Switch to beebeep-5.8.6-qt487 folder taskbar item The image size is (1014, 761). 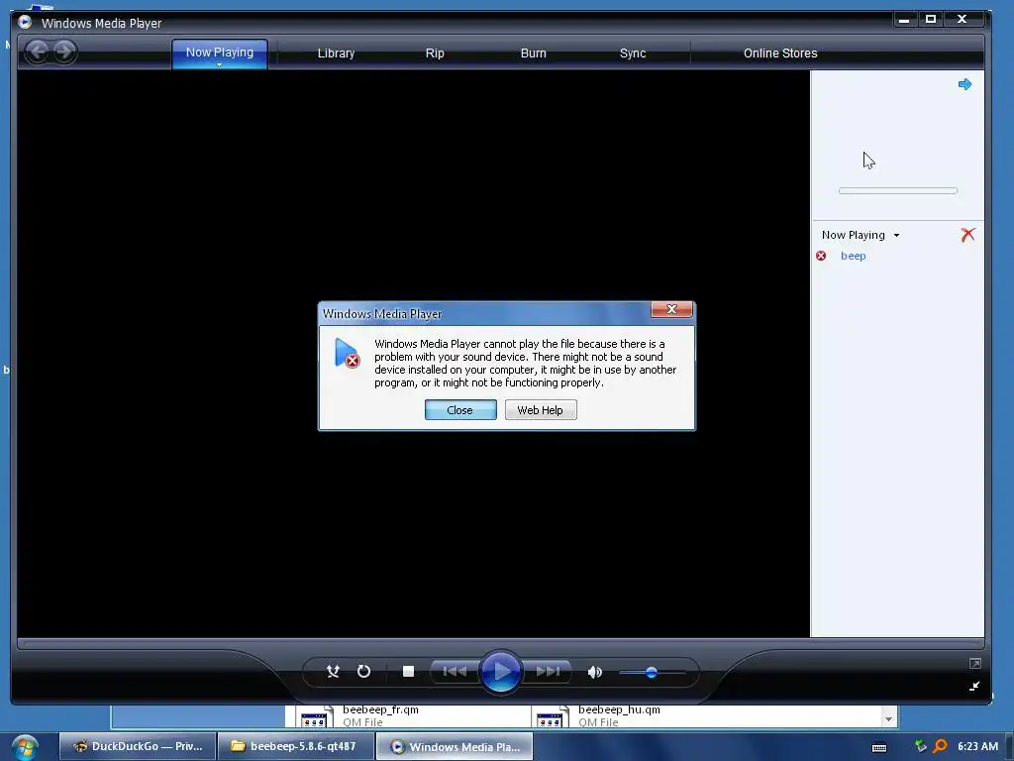click(x=295, y=746)
